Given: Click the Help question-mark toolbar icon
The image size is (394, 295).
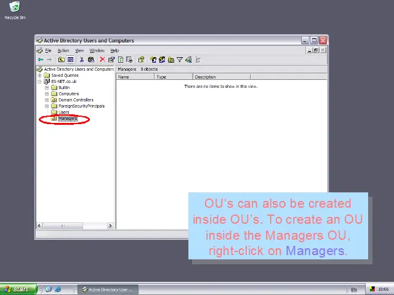Looking at the screenshot, I should pyautogui.click(x=141, y=60).
